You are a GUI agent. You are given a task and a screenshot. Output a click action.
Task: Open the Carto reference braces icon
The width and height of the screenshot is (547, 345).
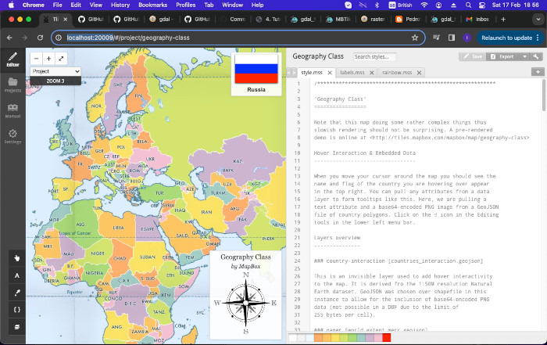click(17, 309)
